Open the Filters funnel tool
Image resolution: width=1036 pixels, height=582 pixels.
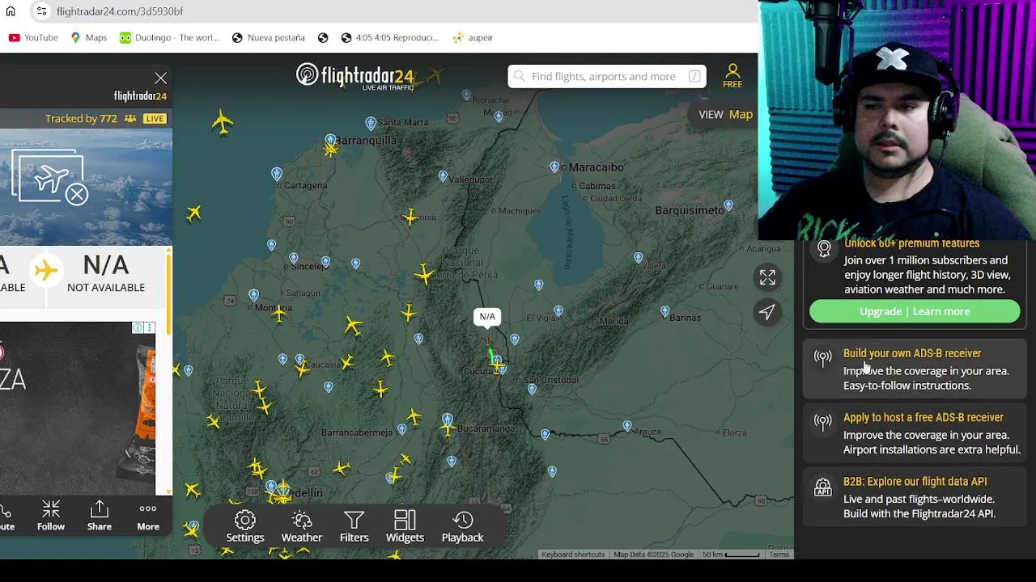354,526
